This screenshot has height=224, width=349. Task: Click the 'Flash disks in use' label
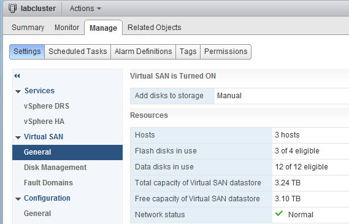click(166, 151)
